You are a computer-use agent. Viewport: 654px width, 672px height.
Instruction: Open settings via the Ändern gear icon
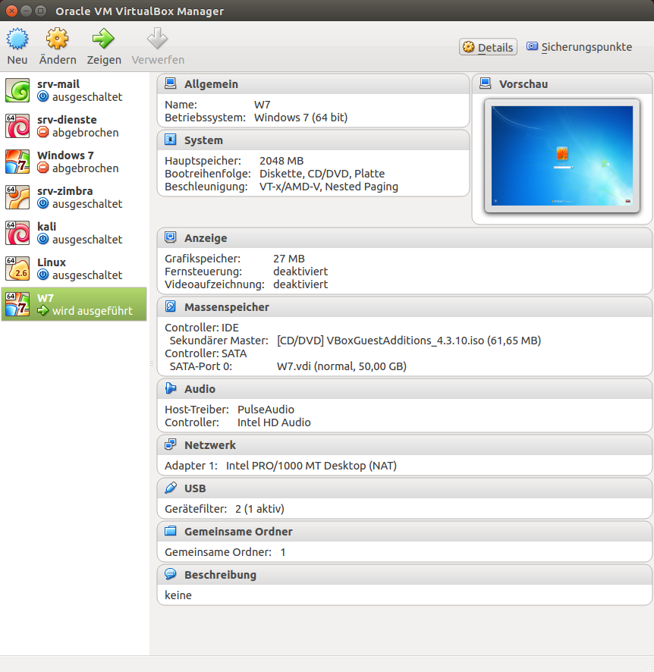58,39
